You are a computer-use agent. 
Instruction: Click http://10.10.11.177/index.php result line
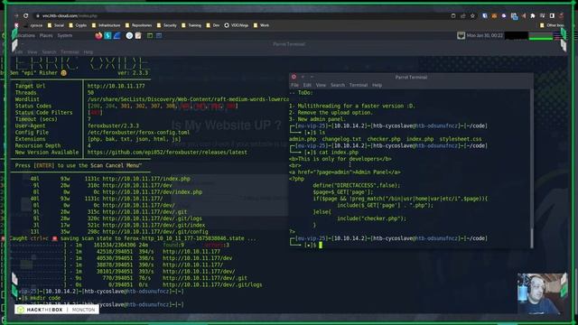click(146, 179)
